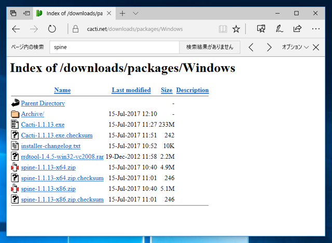
Task: Click the forward navigation arrow
Action: point(34,29)
